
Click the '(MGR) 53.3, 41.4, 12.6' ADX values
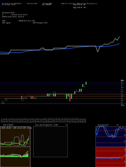[x=27, y=21]
